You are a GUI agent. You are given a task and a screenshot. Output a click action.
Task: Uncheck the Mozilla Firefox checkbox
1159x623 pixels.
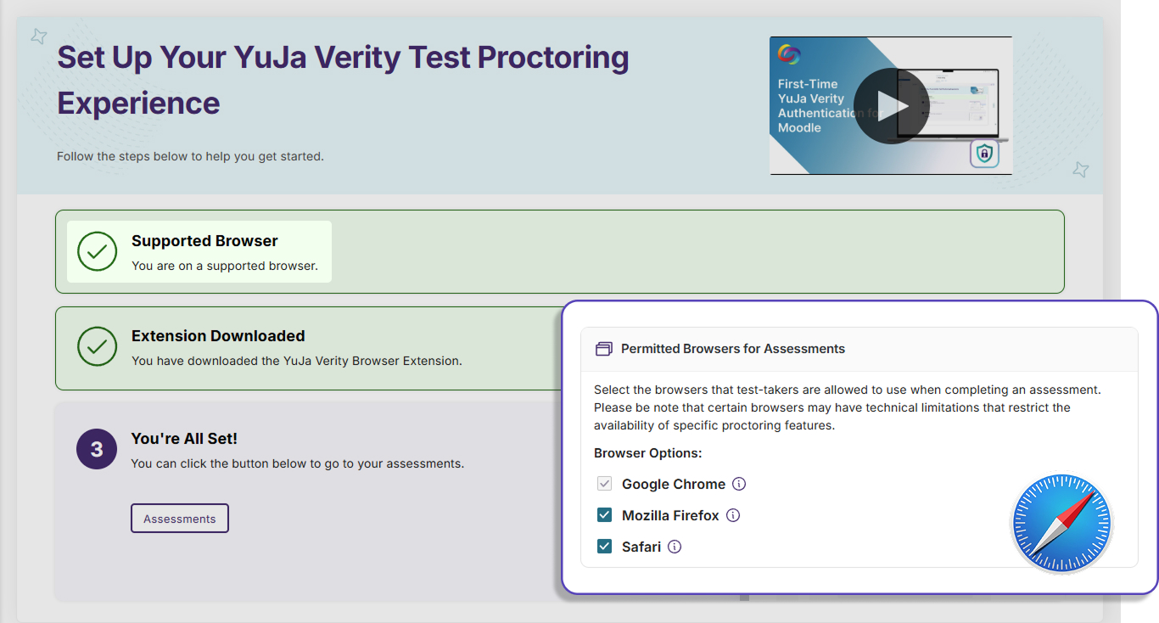pos(604,515)
